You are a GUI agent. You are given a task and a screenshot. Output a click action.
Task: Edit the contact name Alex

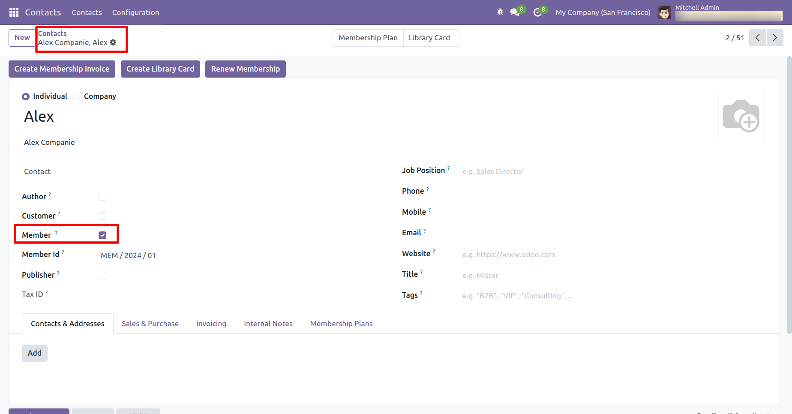click(x=39, y=117)
